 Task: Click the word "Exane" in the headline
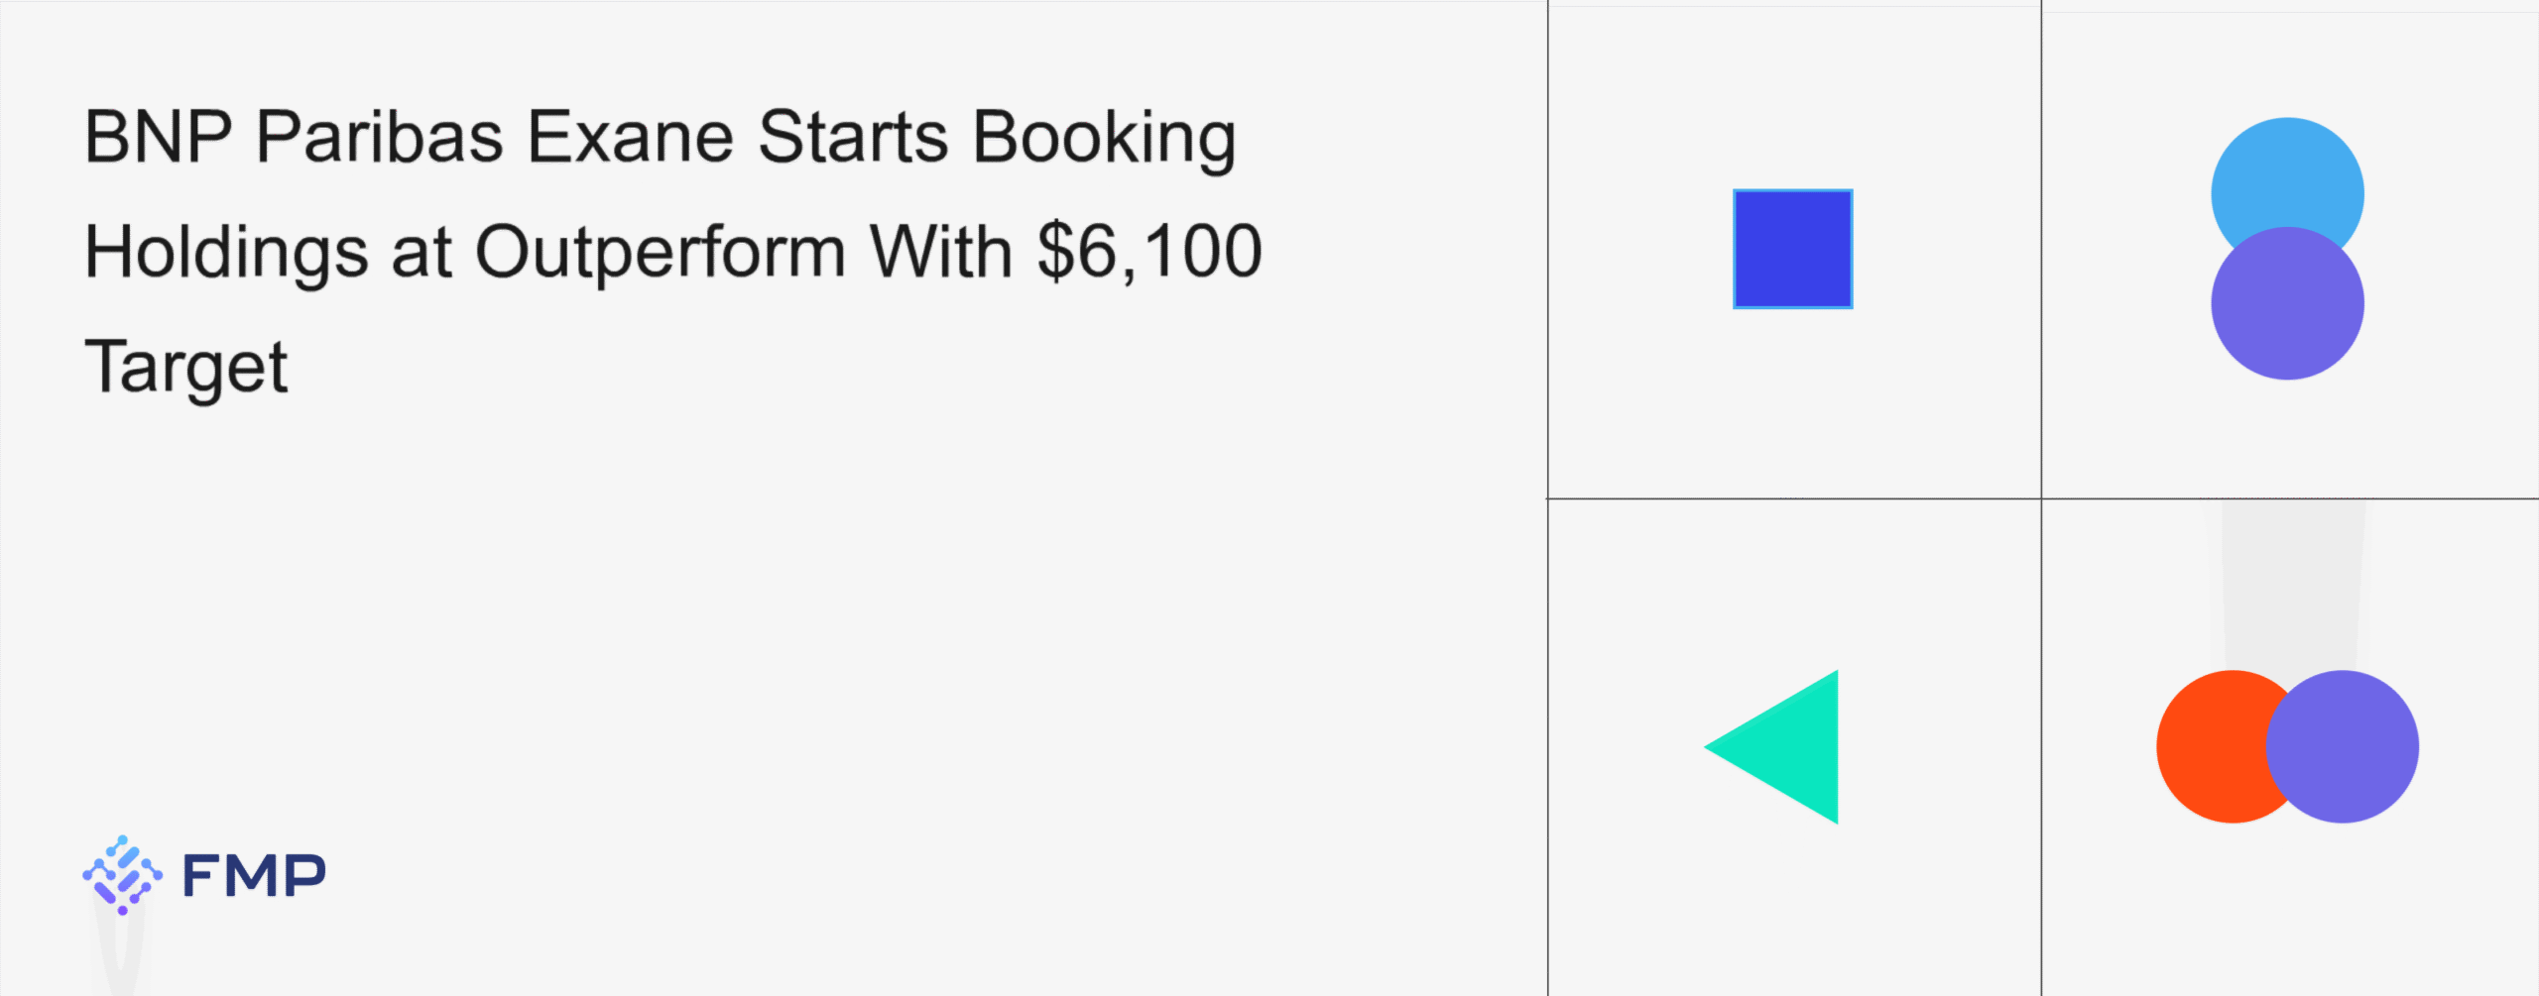coord(631,137)
